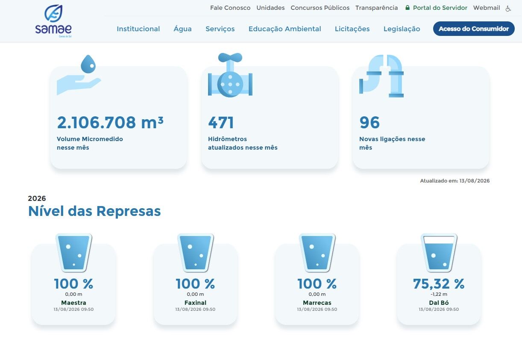Click the Dal Bó reservoir name
Viewport: 522px width, 351px height.
click(439, 303)
